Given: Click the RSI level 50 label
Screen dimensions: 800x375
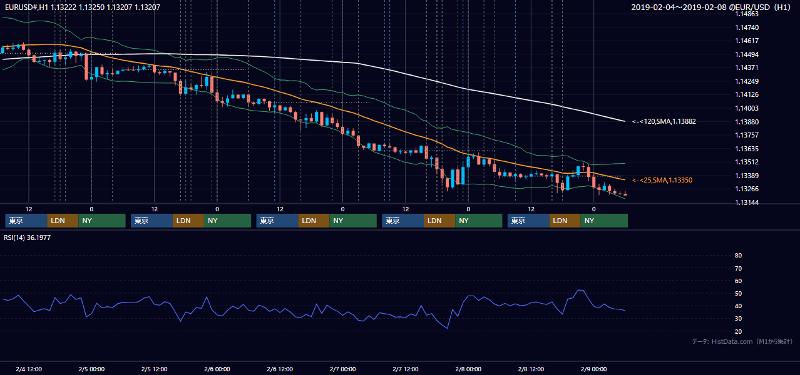Looking at the screenshot, I should click(738, 293).
